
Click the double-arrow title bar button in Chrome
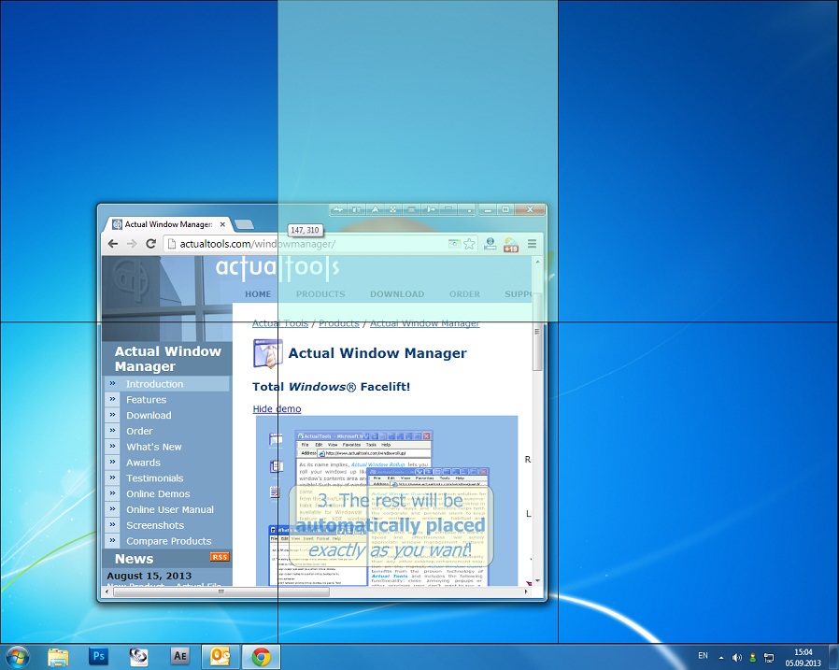point(337,209)
